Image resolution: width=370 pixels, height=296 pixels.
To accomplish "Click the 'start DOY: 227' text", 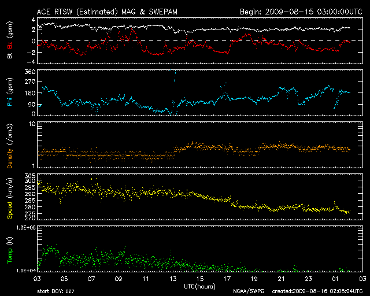I will [x=55, y=291].
